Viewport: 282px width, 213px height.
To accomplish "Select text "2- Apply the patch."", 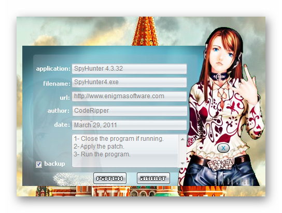I will [98, 147].
